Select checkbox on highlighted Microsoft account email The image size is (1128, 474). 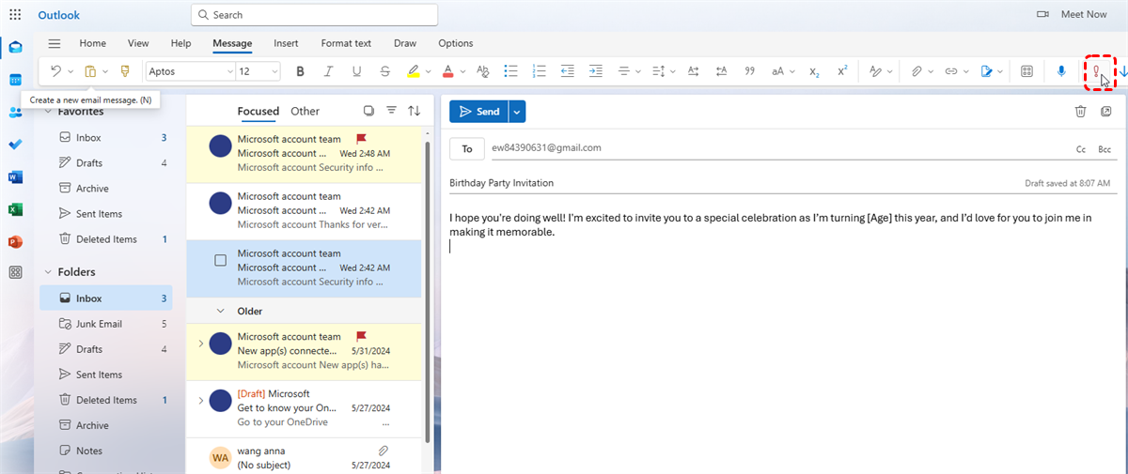pyautogui.click(x=221, y=260)
